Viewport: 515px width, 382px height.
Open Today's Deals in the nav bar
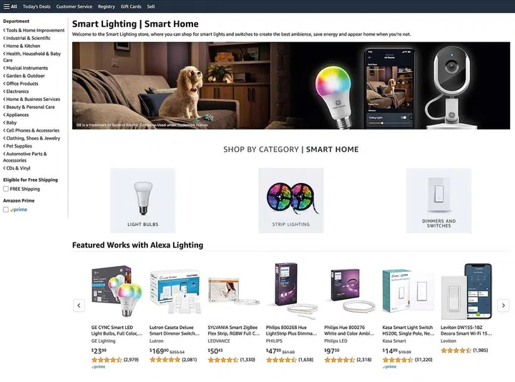coord(36,6)
